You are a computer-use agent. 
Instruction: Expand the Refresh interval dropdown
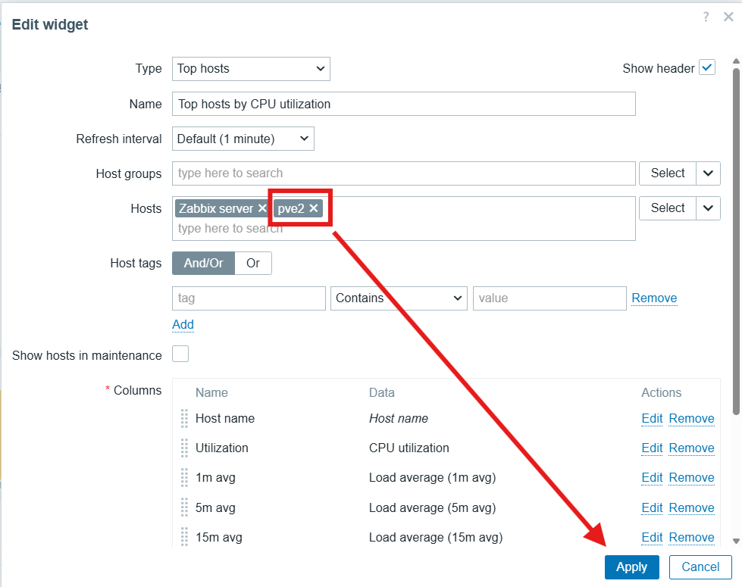(243, 139)
